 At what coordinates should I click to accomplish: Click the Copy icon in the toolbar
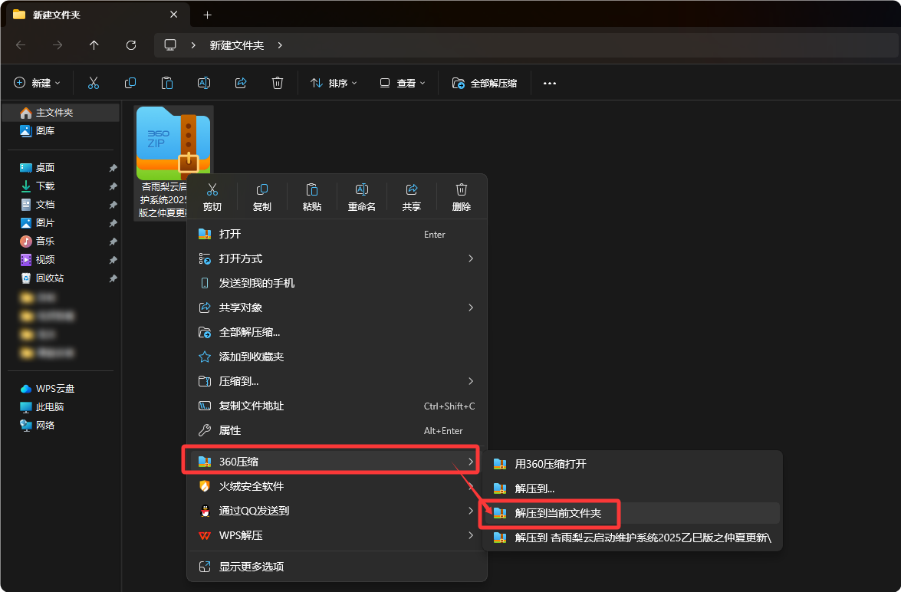(130, 84)
